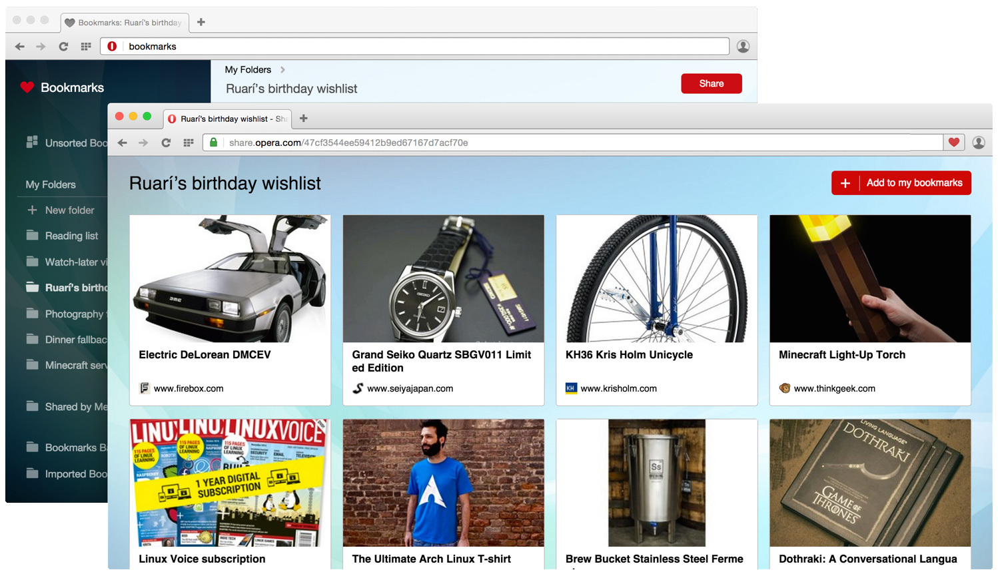The height and width of the screenshot is (578, 998).
Task: Open new tab in front wishlist window
Action: click(303, 118)
